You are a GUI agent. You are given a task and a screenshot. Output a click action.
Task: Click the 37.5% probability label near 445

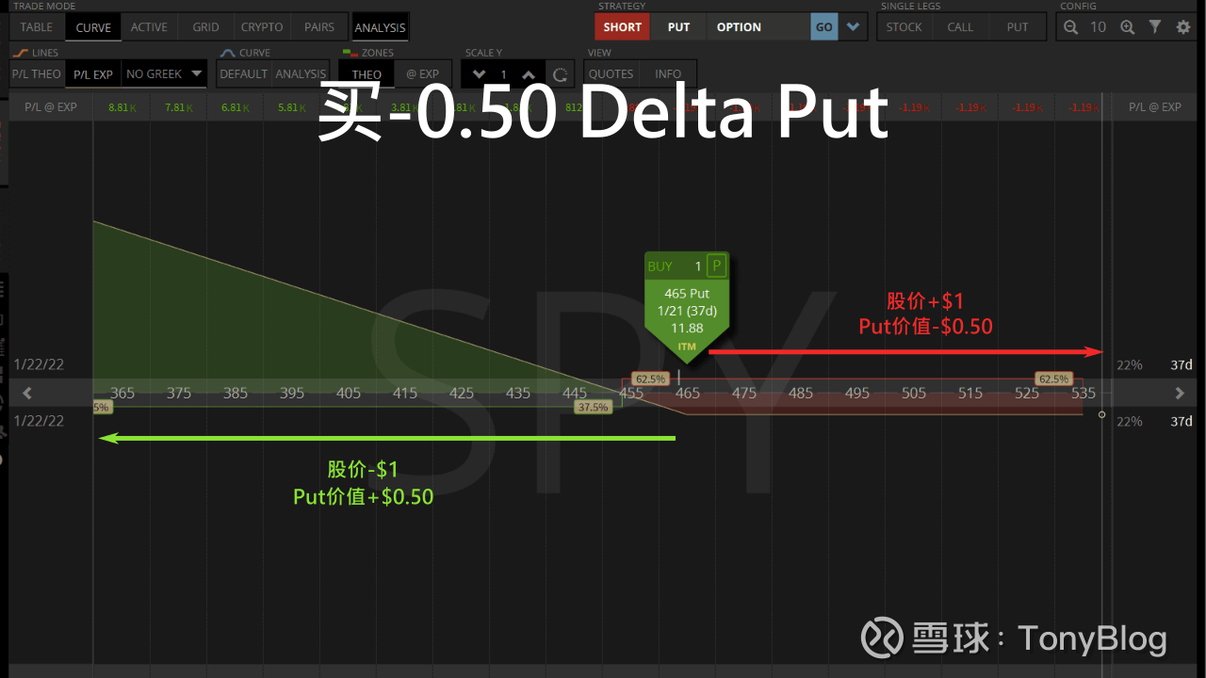coord(593,407)
